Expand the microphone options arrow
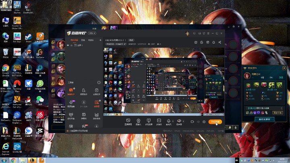The width and height of the screenshot is (290, 163). pyautogui.click(x=173, y=121)
